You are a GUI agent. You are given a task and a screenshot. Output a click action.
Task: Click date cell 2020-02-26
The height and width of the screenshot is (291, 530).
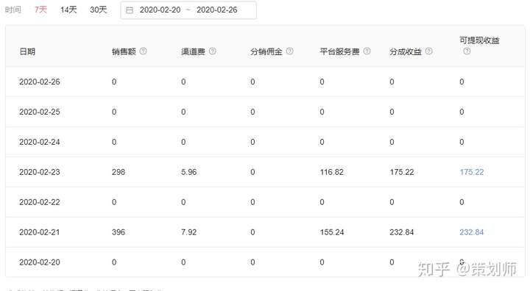click(40, 82)
